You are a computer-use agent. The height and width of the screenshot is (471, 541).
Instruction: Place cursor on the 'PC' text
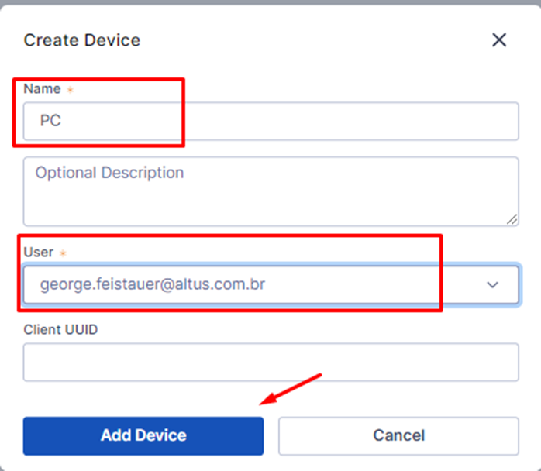(50, 122)
